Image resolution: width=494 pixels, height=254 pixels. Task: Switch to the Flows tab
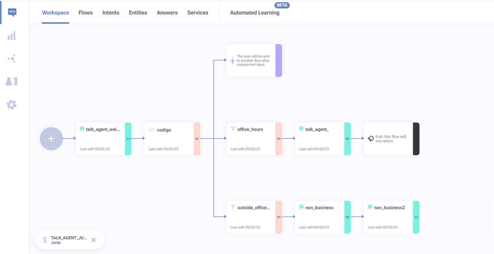tap(85, 13)
